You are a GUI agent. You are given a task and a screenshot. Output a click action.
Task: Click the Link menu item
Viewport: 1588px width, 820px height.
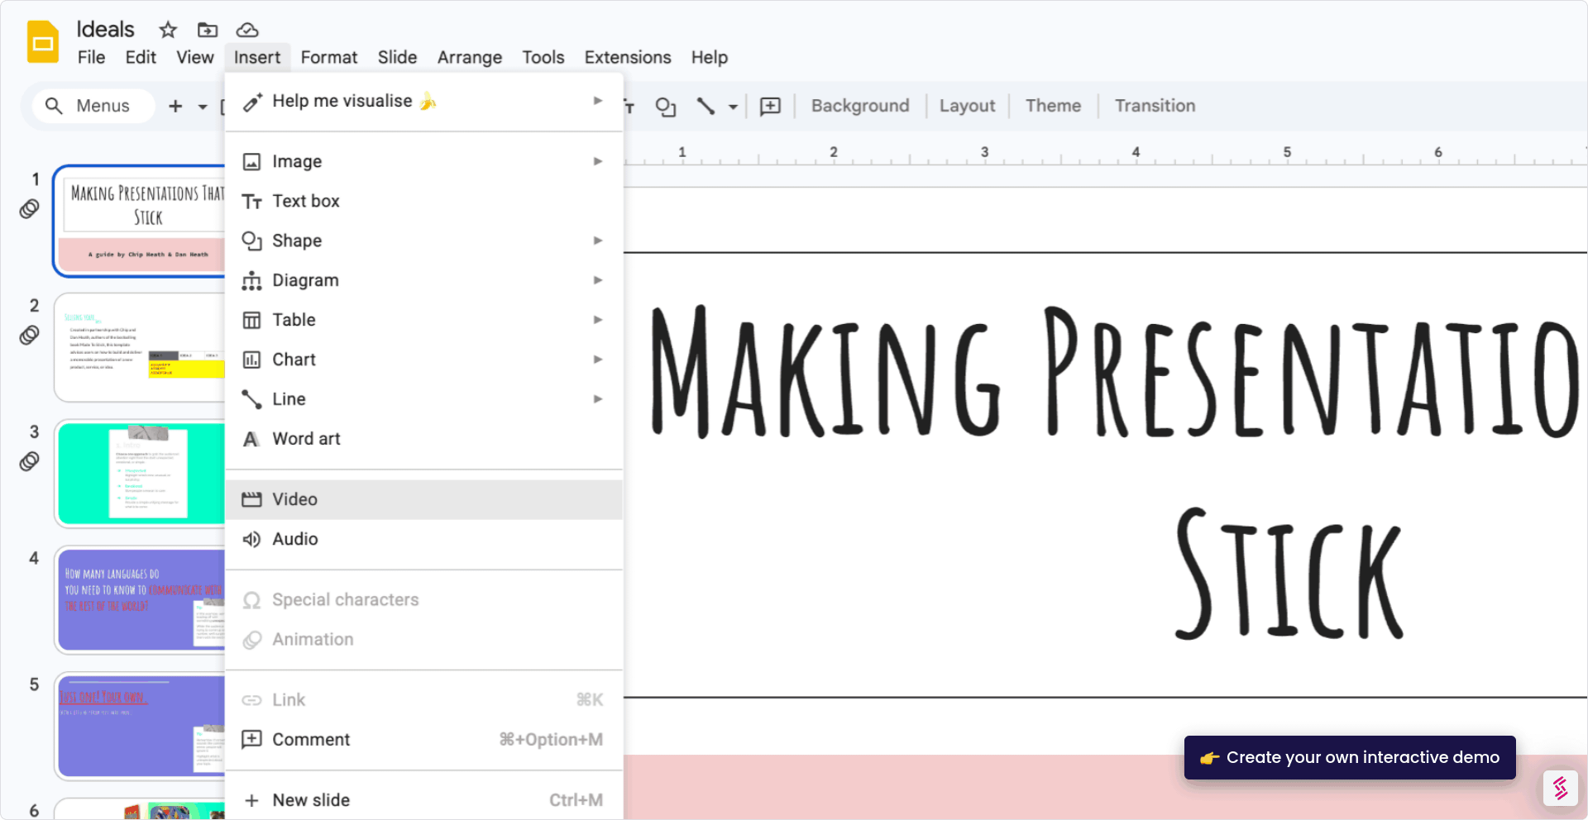pos(423,699)
